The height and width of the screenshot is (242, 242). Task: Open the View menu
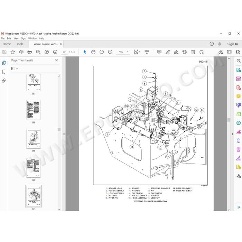coord(16,38)
